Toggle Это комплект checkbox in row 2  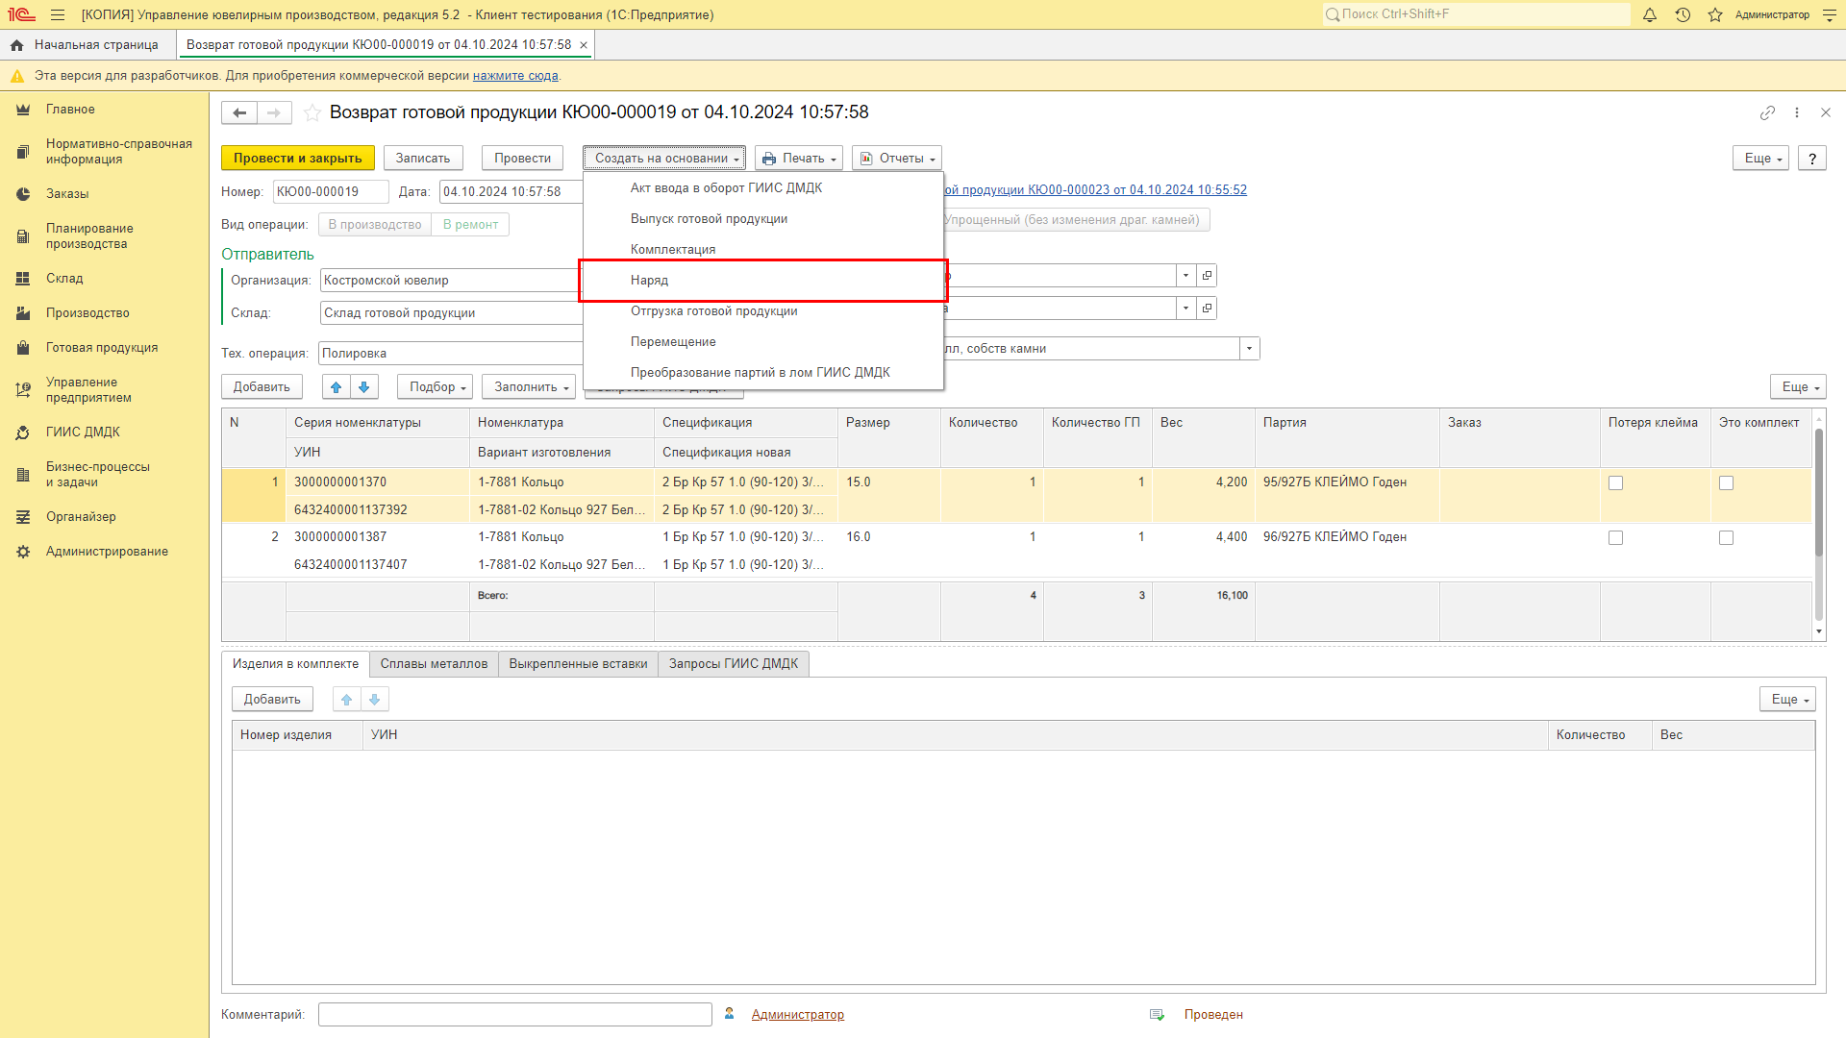click(x=1726, y=537)
